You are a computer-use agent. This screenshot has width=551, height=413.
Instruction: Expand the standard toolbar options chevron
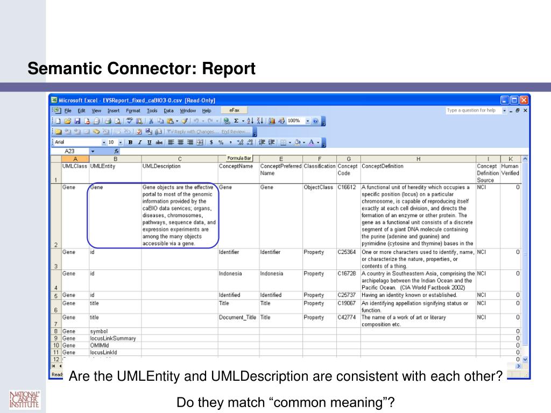(323, 122)
